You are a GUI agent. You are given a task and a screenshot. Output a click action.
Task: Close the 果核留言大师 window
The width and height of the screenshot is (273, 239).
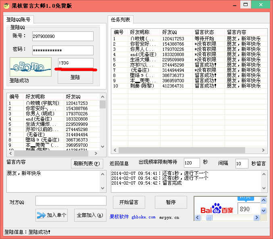[x=260, y=5]
